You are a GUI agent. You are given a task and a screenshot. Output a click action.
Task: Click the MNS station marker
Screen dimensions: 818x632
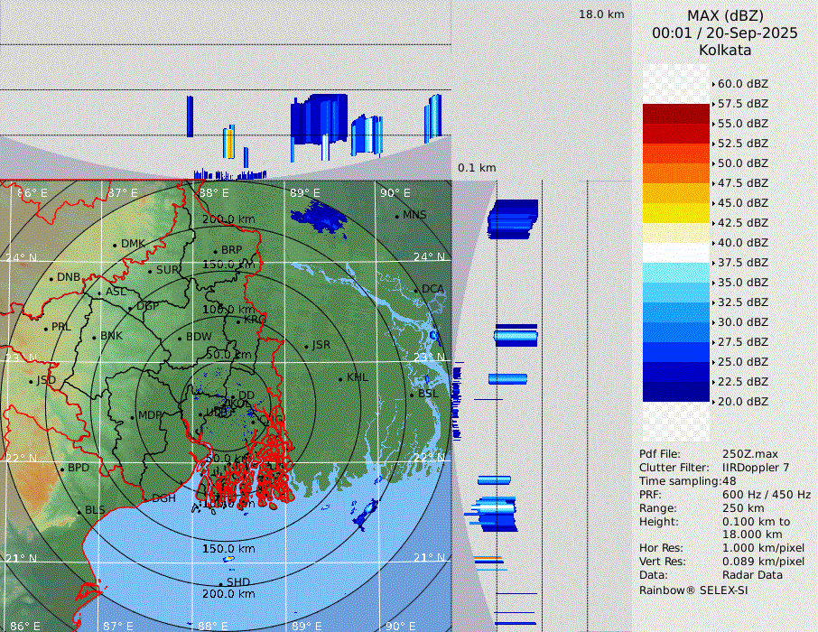tap(396, 216)
